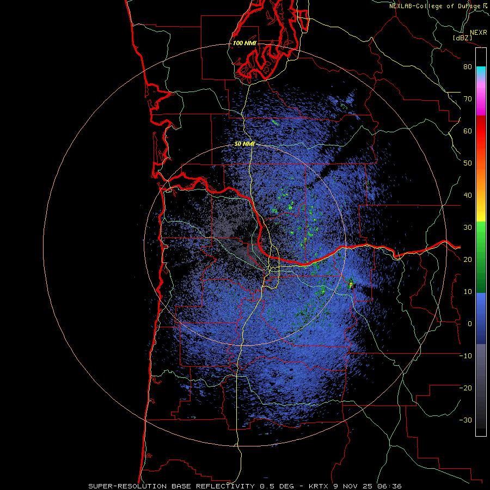Click the dBZ unit label above the color scale

[463, 38]
